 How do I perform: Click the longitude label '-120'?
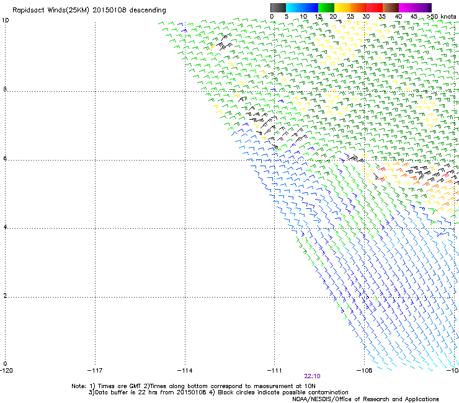[6, 371]
